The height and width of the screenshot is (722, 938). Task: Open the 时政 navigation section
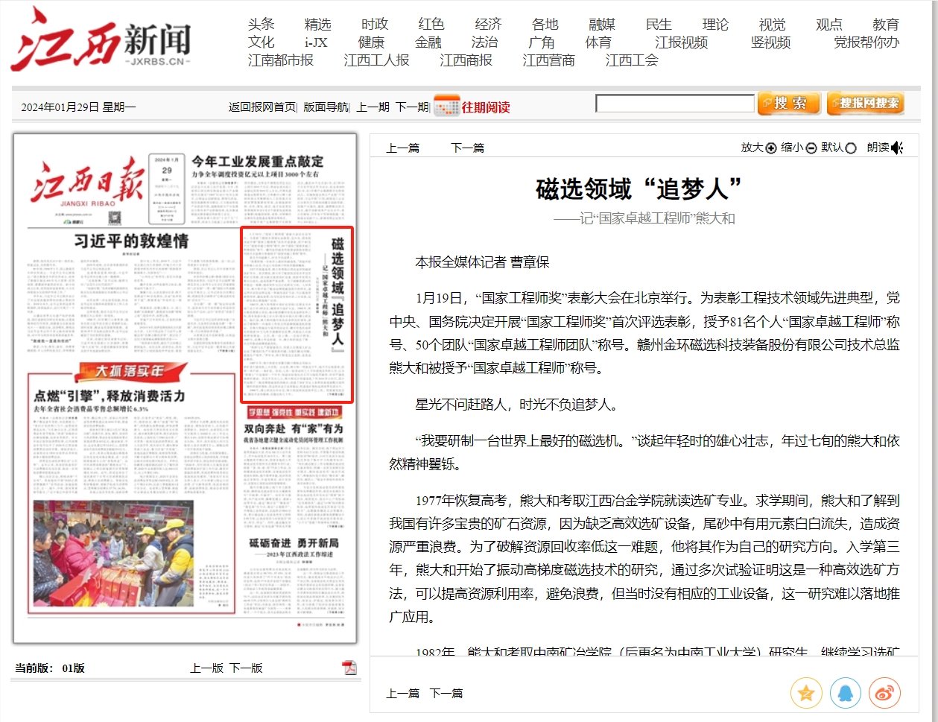(x=375, y=25)
